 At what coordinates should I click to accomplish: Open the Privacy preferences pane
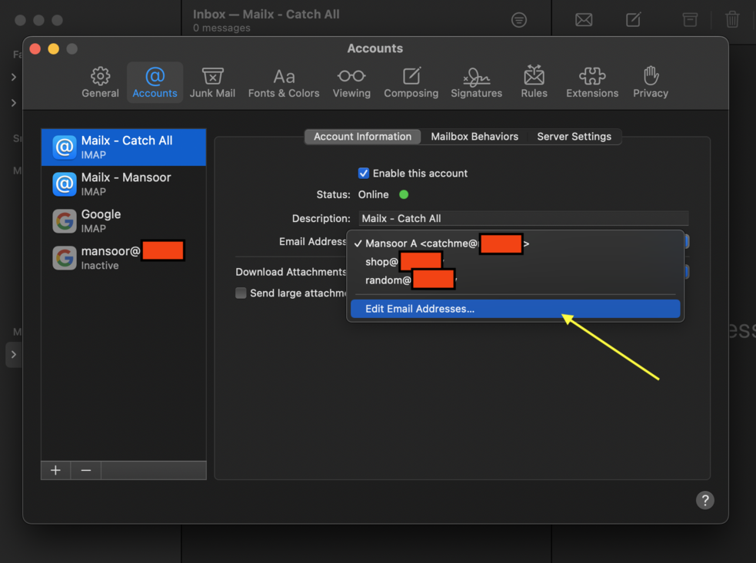click(x=650, y=82)
